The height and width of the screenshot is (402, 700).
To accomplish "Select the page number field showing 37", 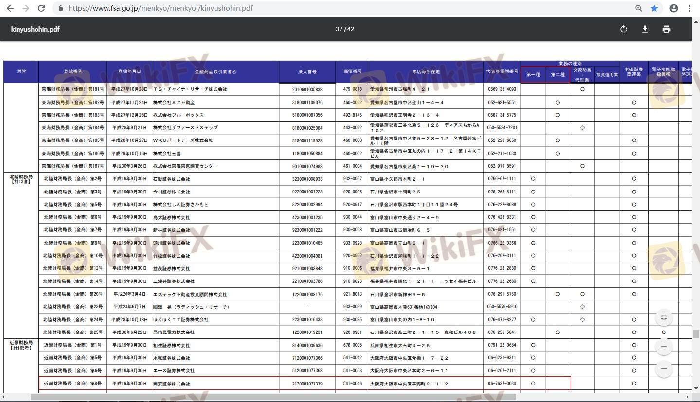I will (x=339, y=29).
